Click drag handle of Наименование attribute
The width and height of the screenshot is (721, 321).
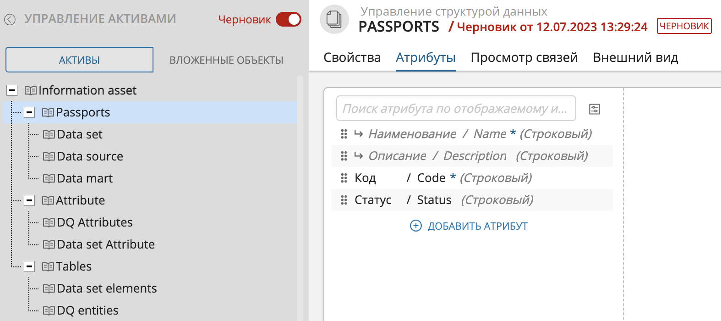344,134
